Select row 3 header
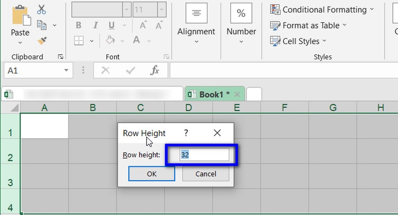The height and width of the screenshot is (215, 398). 10,176
